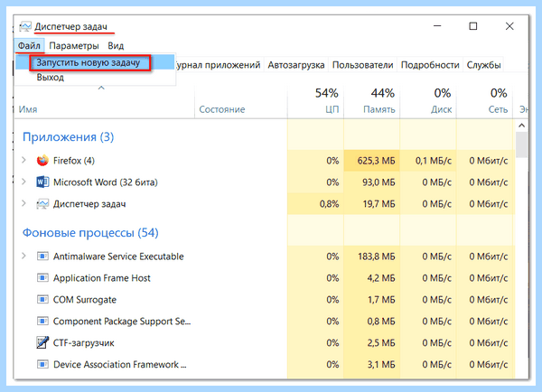
Task: Close the Диспетчер задач window
Action: click(x=509, y=26)
